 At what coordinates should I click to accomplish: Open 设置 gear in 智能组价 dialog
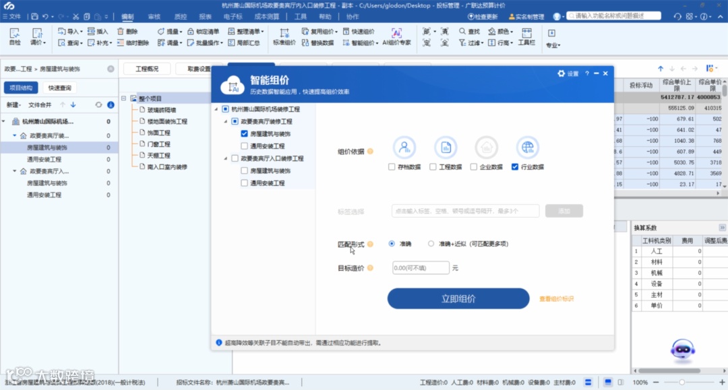(568, 73)
